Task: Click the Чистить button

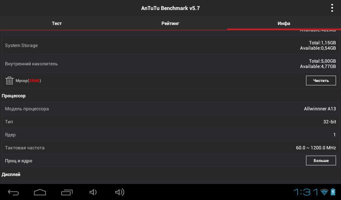Action: coord(321,81)
